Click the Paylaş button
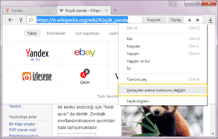Image resolution: width=218 pixels, height=139 pixels. click(176, 20)
